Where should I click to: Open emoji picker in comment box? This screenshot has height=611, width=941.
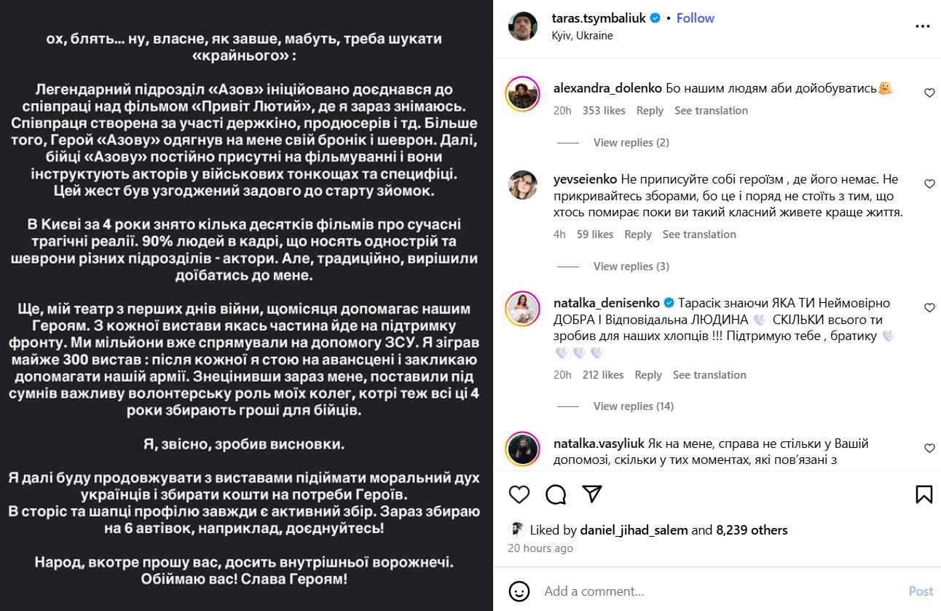click(x=519, y=591)
